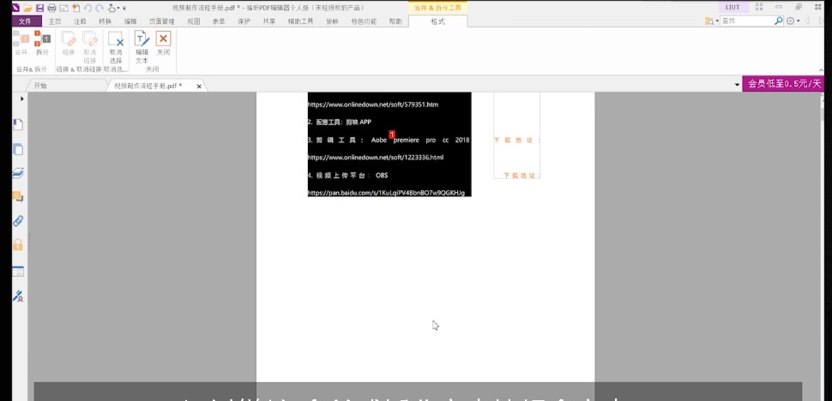Click the search magnifier icon
Image resolution: width=832 pixels, height=401 pixels.
point(779,21)
